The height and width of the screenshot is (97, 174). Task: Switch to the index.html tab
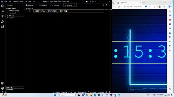pos(43,5)
